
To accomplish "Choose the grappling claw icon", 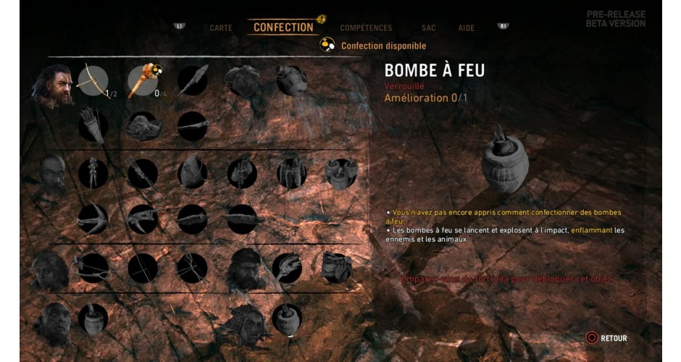I will point(93,219).
